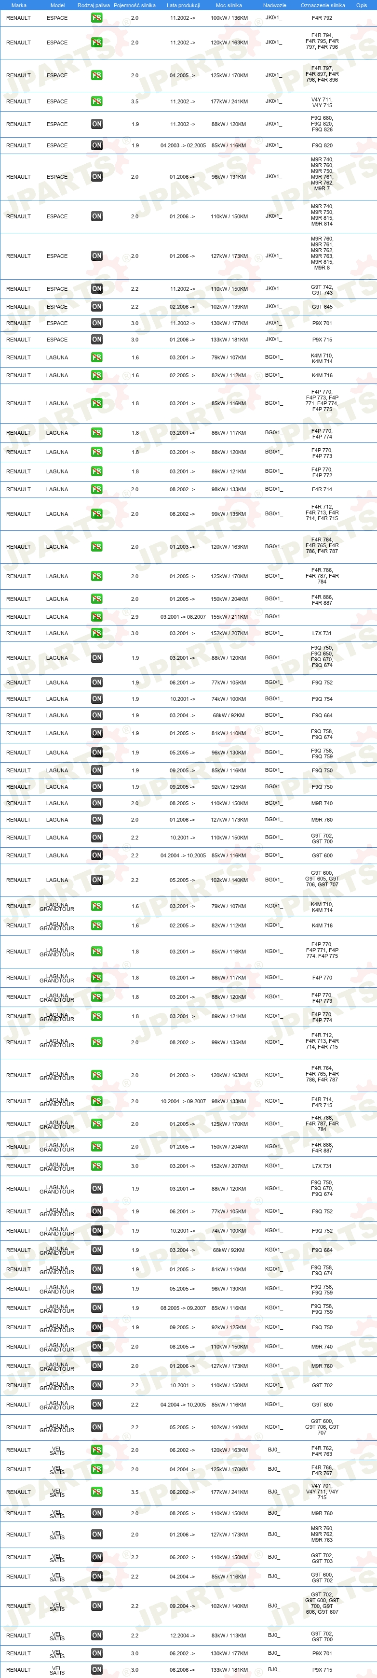Click the Opis column header

tap(362, 5)
